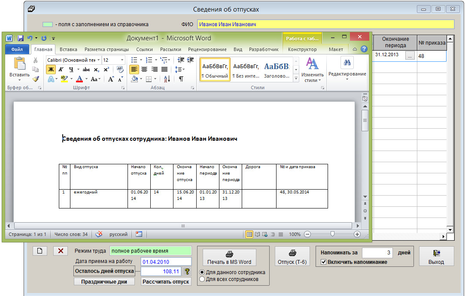The height and width of the screenshot is (296, 465).
Task: Open the font color dropdown arrow
Action: [x=87, y=79]
